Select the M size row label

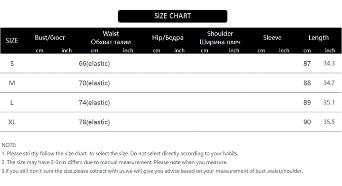coord(12,83)
